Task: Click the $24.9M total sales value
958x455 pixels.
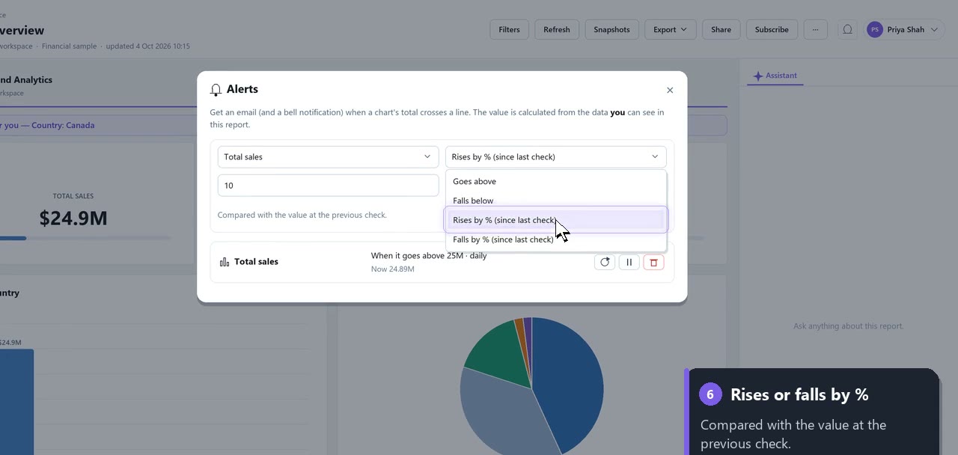Action: tap(73, 218)
